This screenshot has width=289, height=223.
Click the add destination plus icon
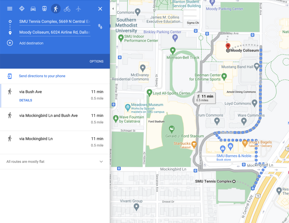click(x=10, y=43)
